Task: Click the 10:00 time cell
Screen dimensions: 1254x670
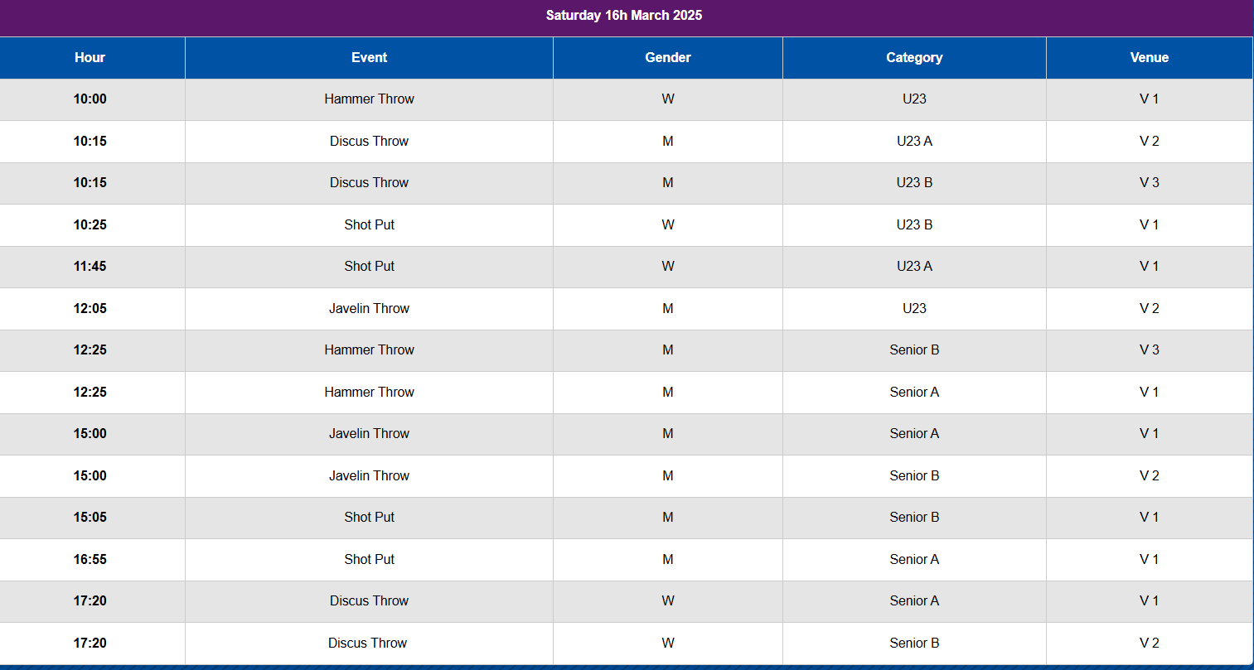Action: point(90,99)
